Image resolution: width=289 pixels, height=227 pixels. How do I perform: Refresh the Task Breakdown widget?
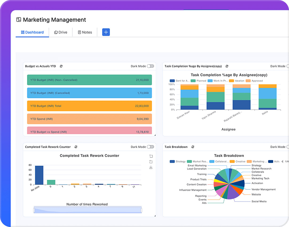[x=193, y=147]
